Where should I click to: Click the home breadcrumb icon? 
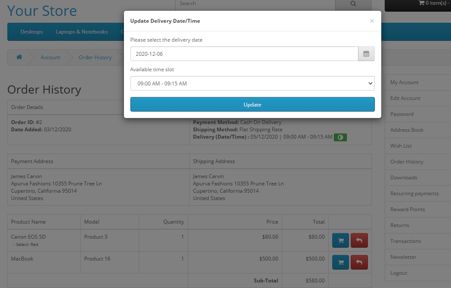pyautogui.click(x=19, y=57)
